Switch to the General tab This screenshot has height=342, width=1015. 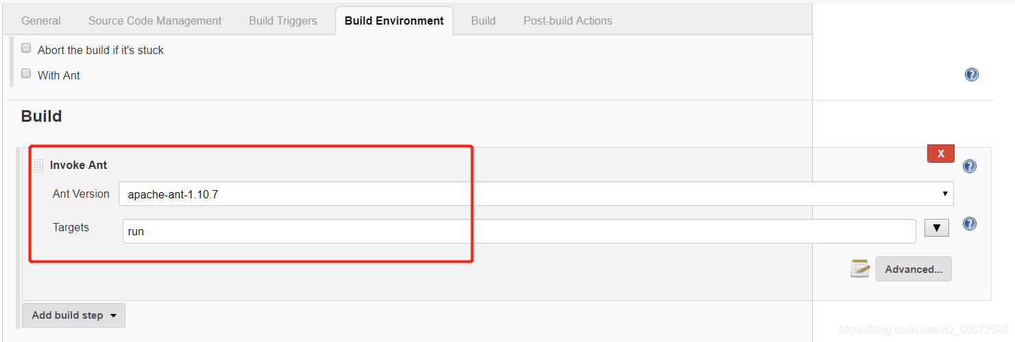(x=41, y=21)
